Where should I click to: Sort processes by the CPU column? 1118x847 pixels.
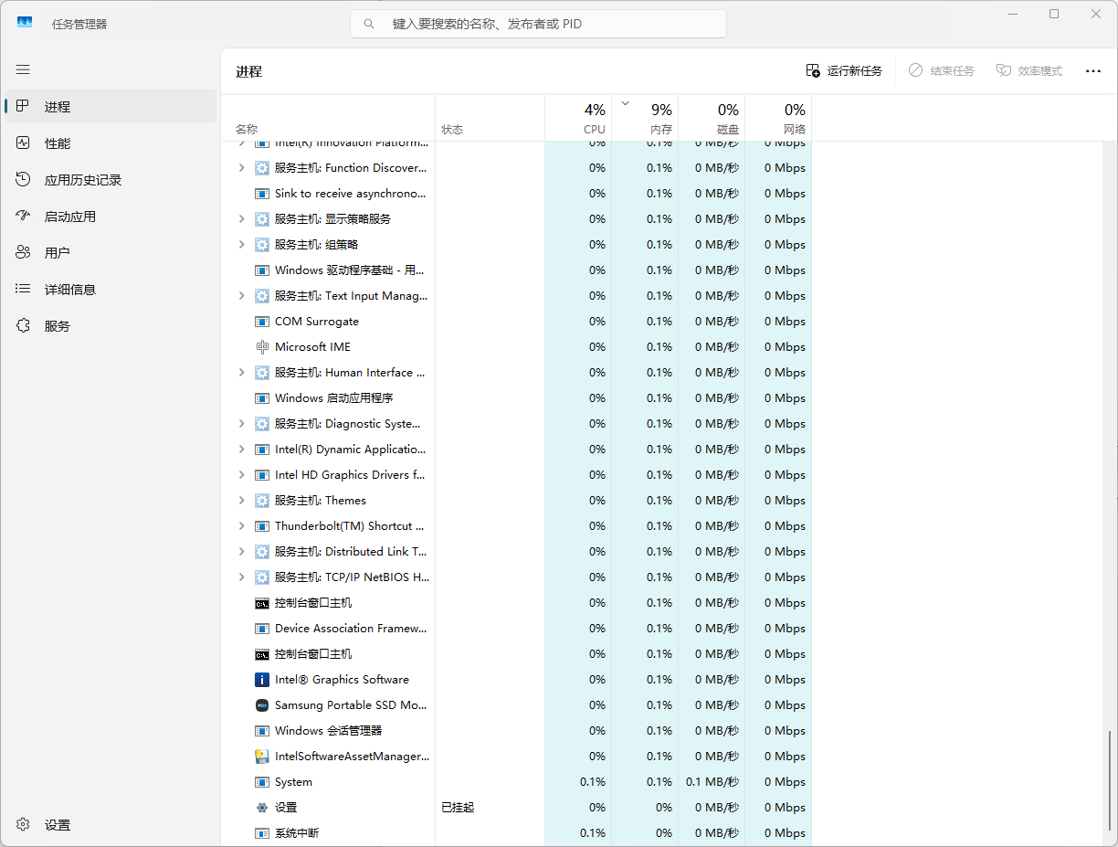(x=578, y=118)
